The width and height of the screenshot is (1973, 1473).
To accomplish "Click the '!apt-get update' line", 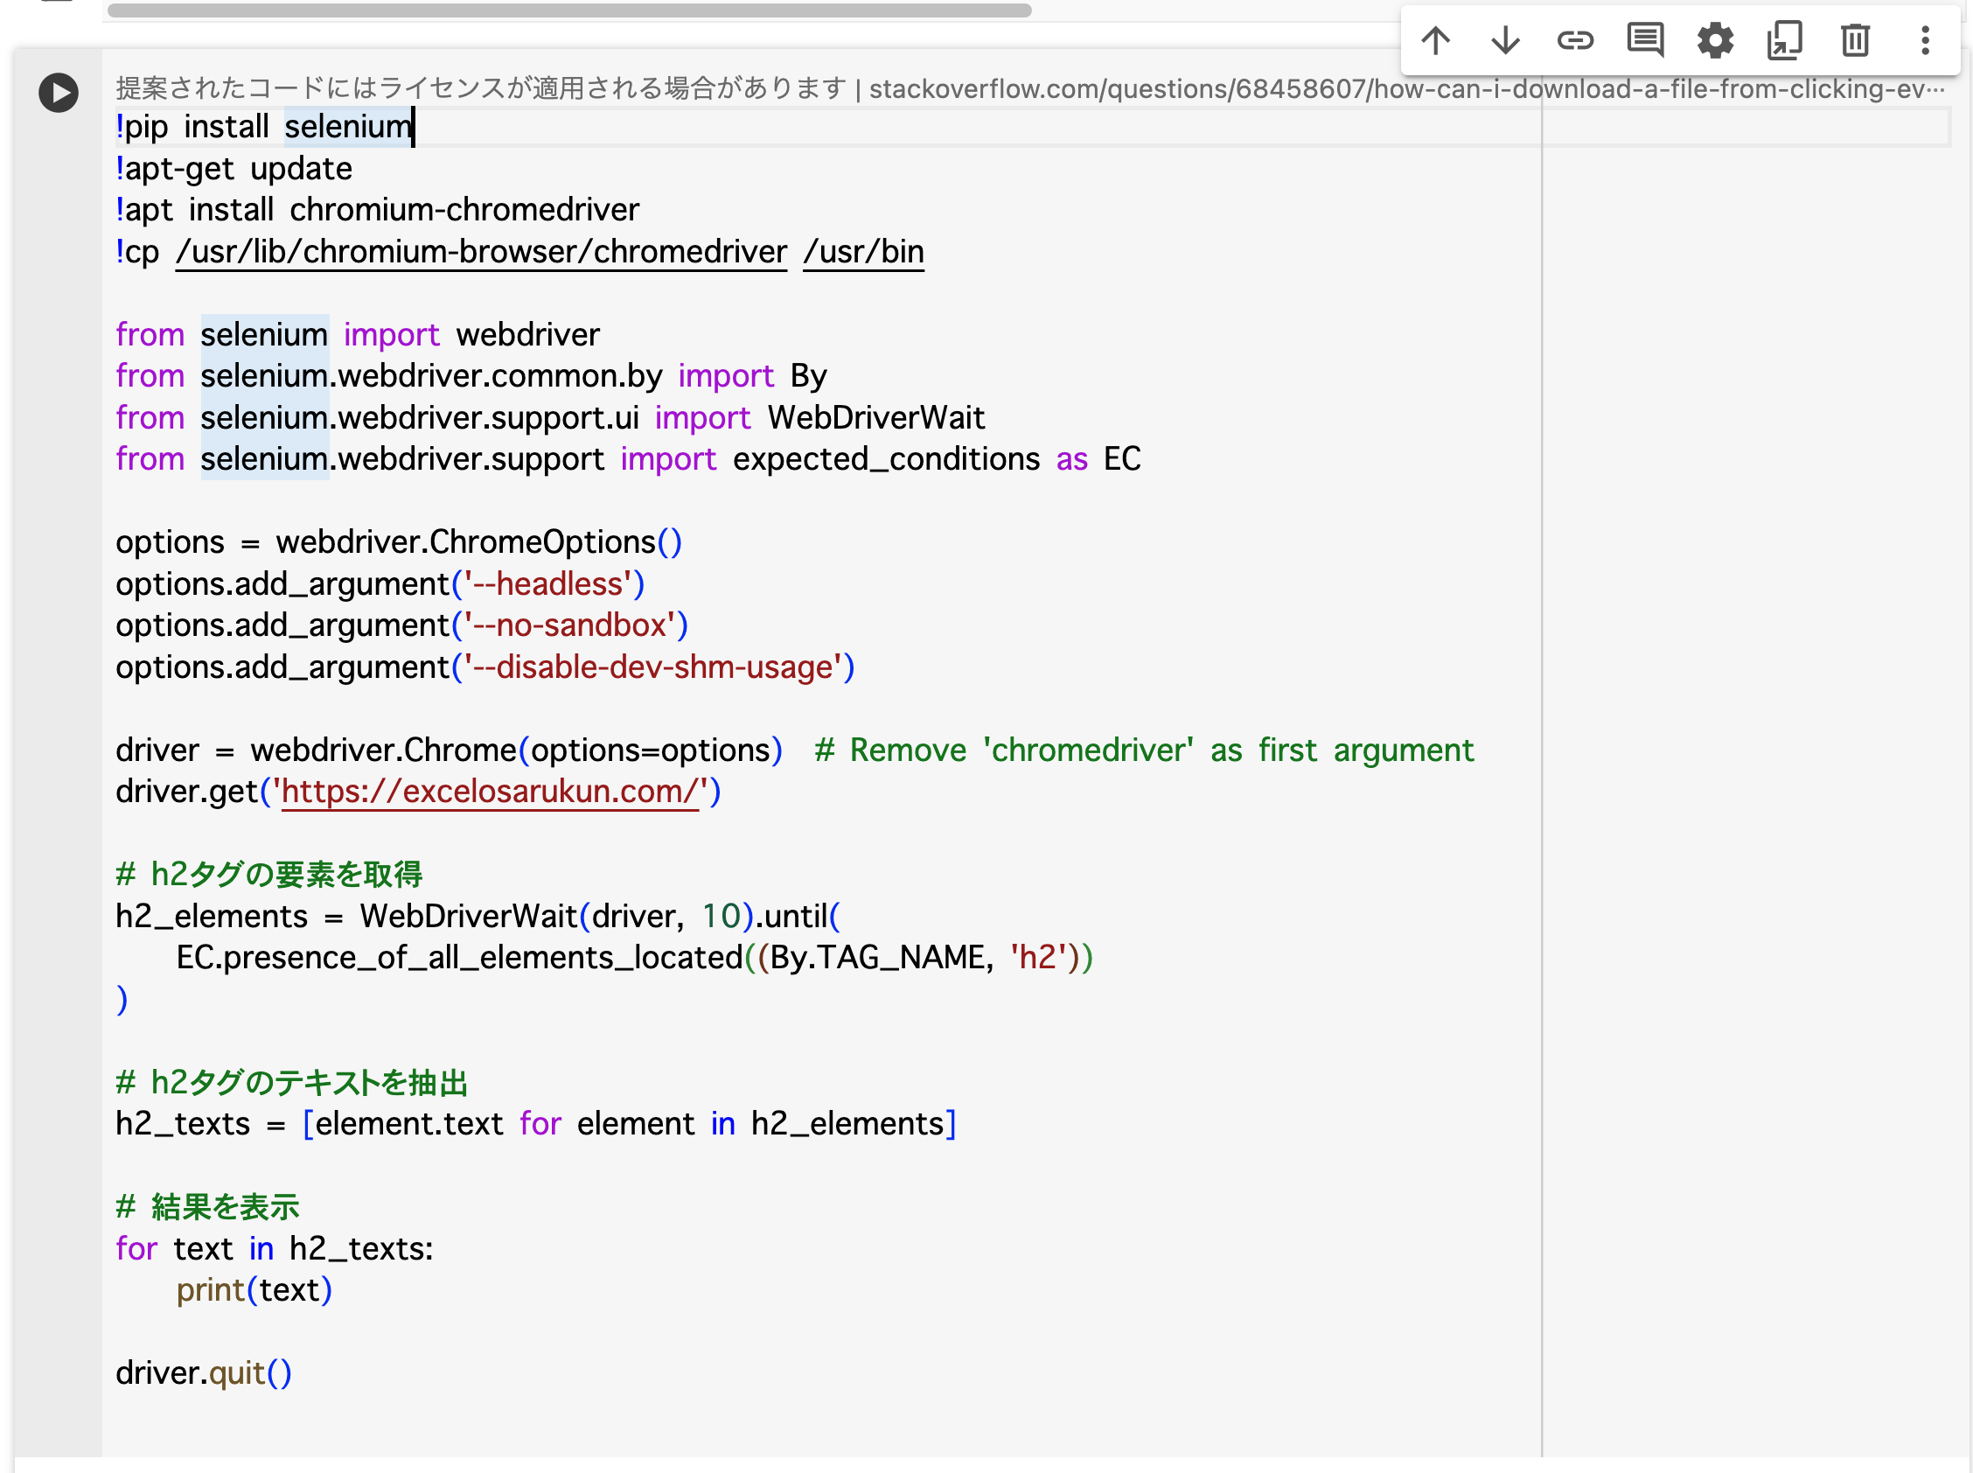I will [x=234, y=169].
